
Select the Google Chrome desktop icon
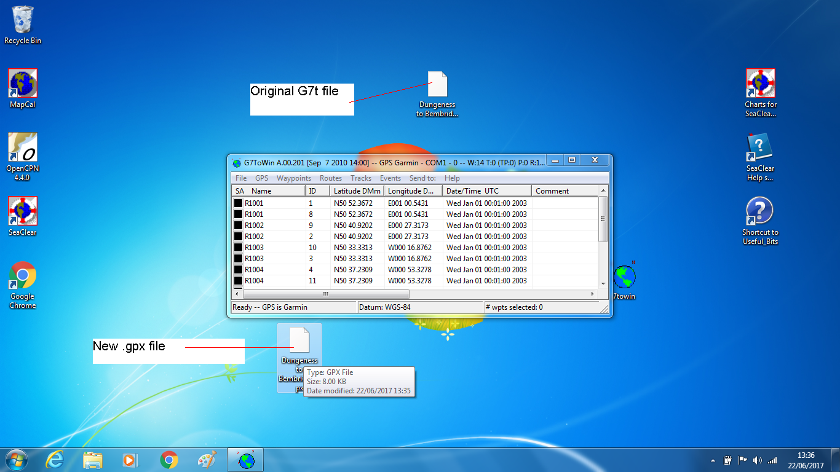pos(23,277)
